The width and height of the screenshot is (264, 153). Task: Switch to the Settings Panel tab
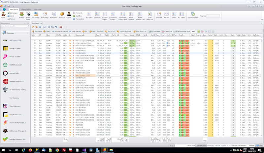tap(26, 10)
